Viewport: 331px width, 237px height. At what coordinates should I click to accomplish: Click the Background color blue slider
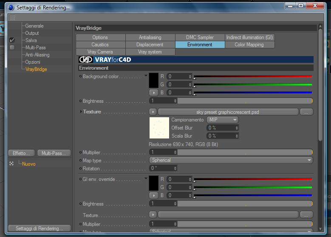pyautogui.click(x=253, y=93)
